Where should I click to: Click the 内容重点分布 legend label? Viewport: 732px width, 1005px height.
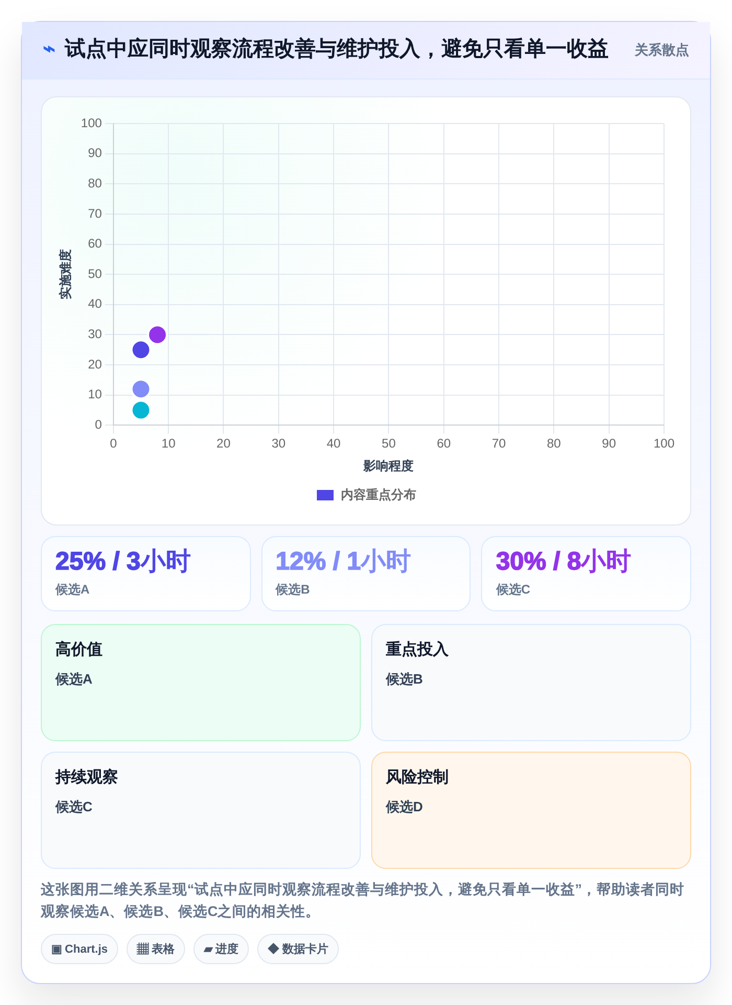378,495
